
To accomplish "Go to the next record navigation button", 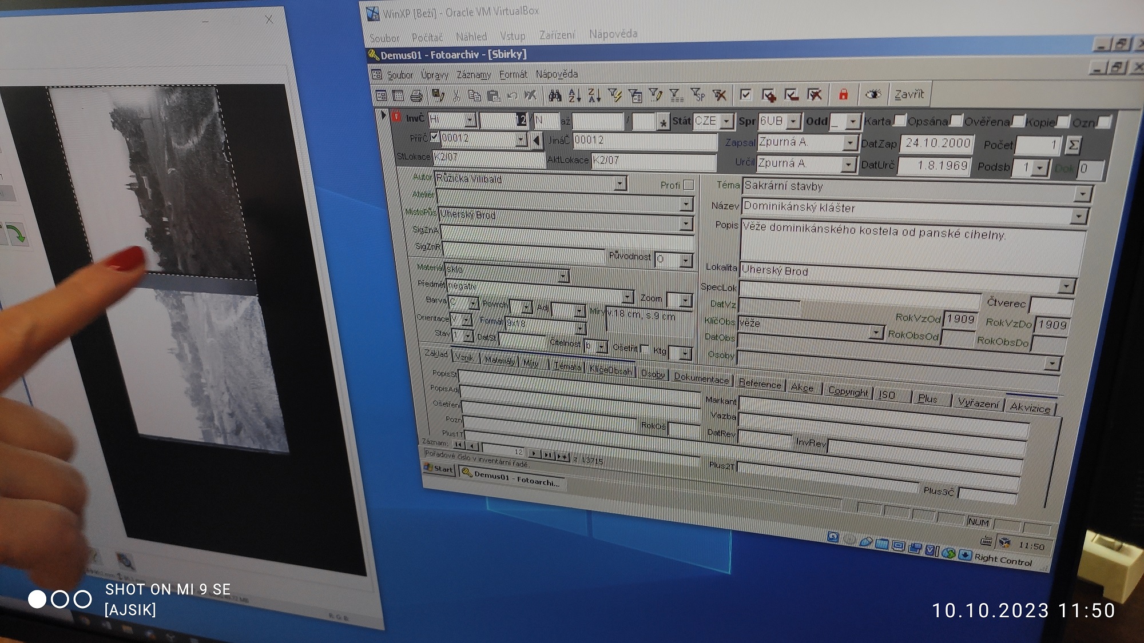I will tap(534, 453).
